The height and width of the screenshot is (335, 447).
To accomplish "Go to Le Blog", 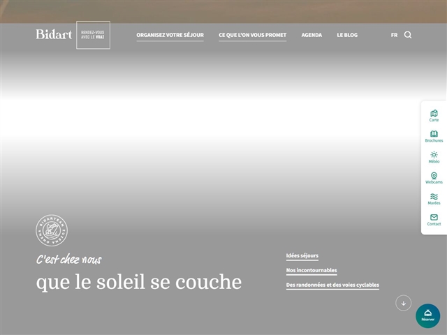I will point(347,35).
